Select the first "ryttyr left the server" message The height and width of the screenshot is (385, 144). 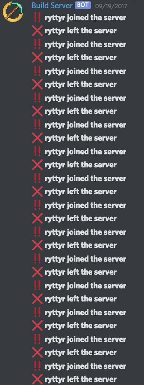pos(81,31)
